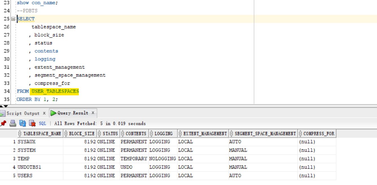
Task: Sort by LOGGING column header
Action: pos(163,134)
